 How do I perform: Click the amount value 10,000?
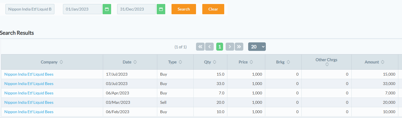389,112
